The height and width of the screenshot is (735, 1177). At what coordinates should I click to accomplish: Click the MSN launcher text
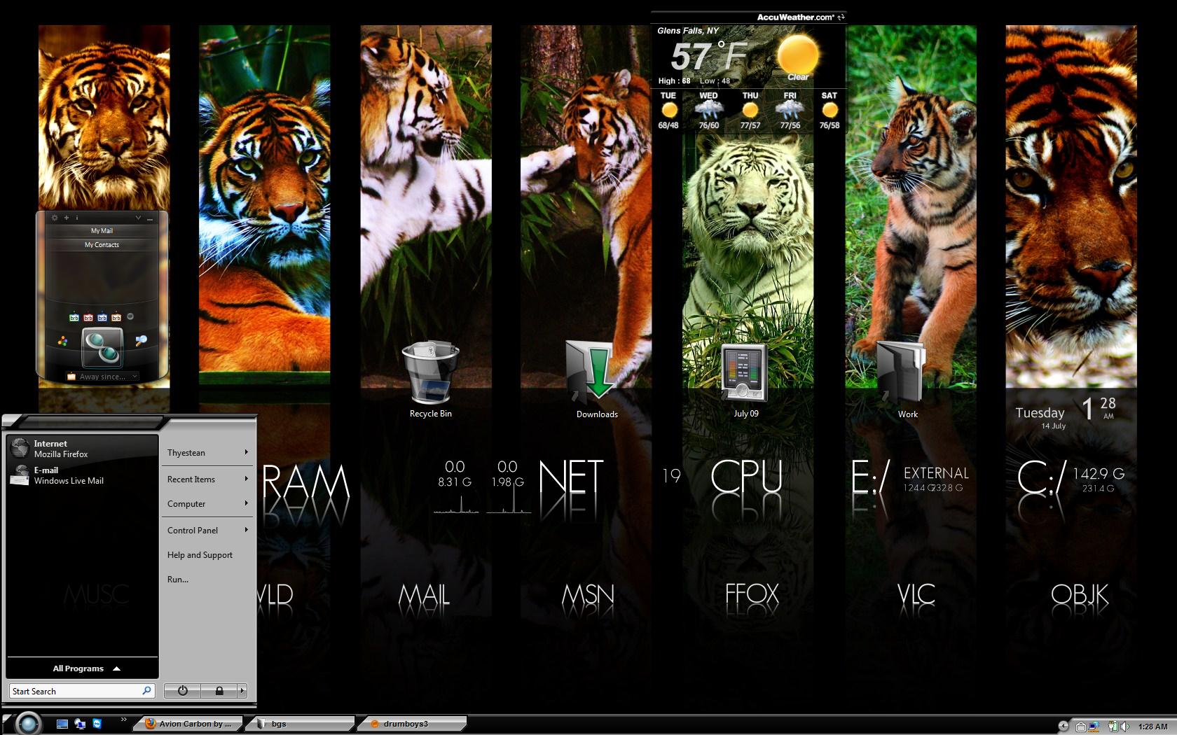(x=588, y=595)
